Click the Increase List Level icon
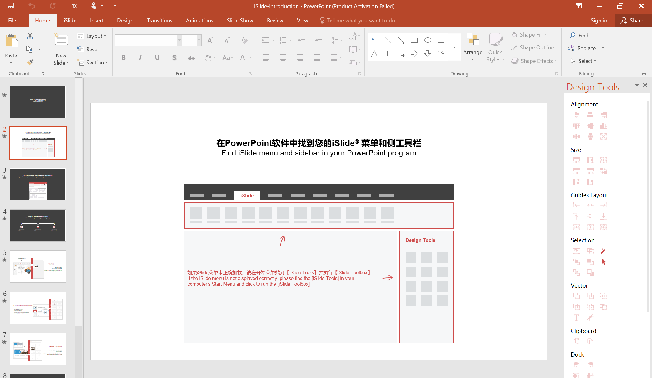Image resolution: width=652 pixels, height=378 pixels. (x=318, y=40)
